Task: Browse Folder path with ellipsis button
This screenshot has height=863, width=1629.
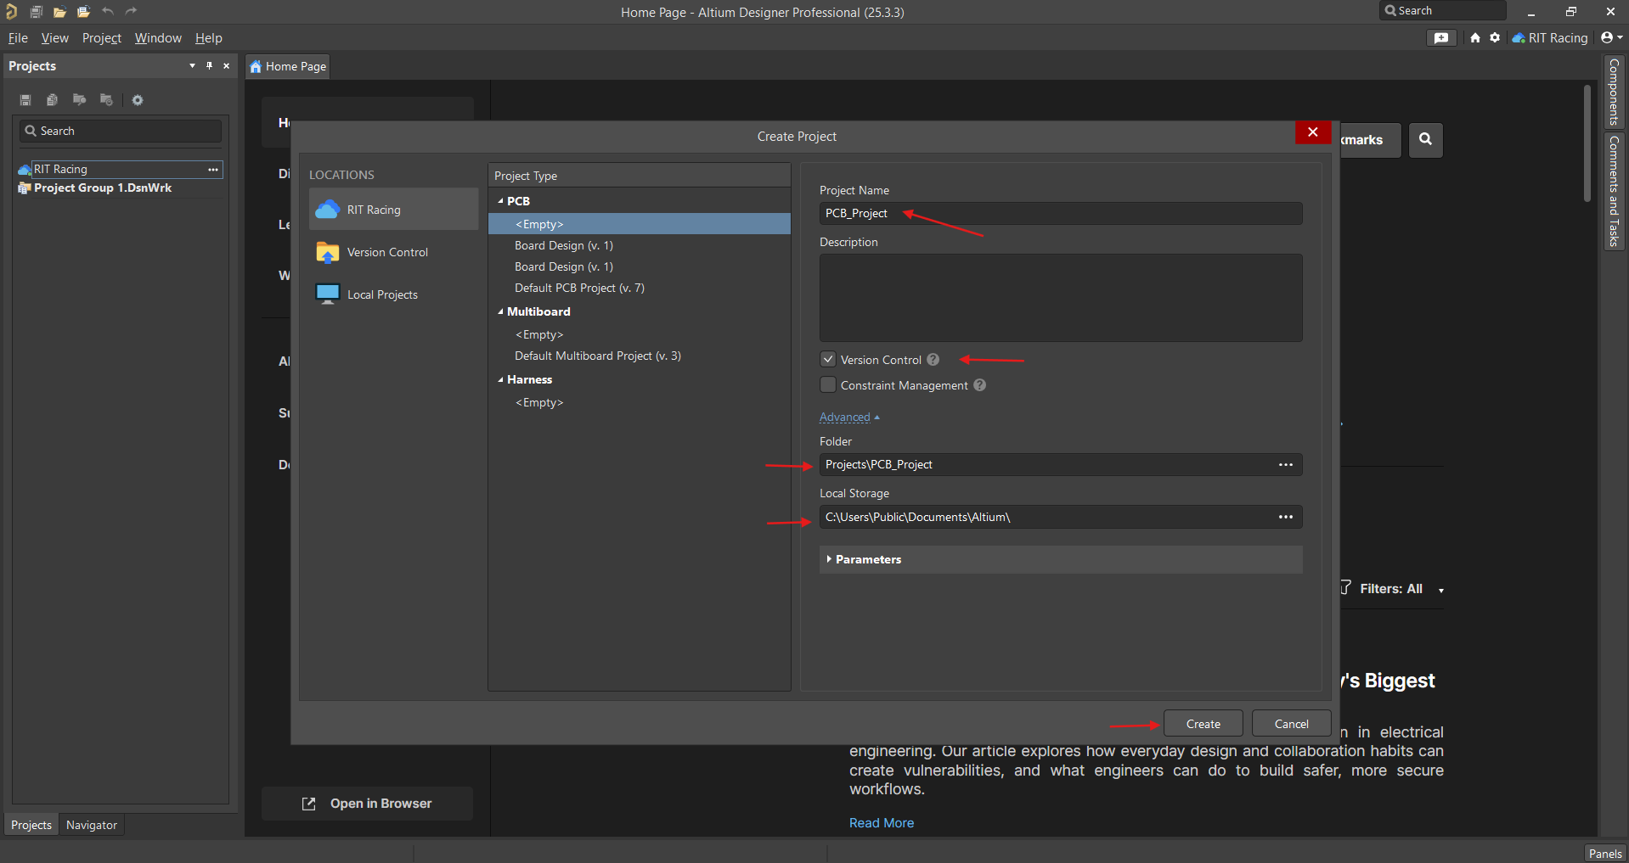Action: (1286, 464)
